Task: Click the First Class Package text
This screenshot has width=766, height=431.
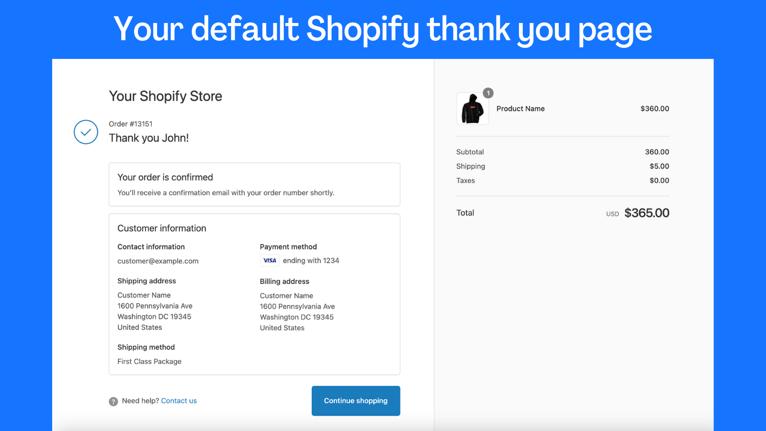Action: point(149,362)
